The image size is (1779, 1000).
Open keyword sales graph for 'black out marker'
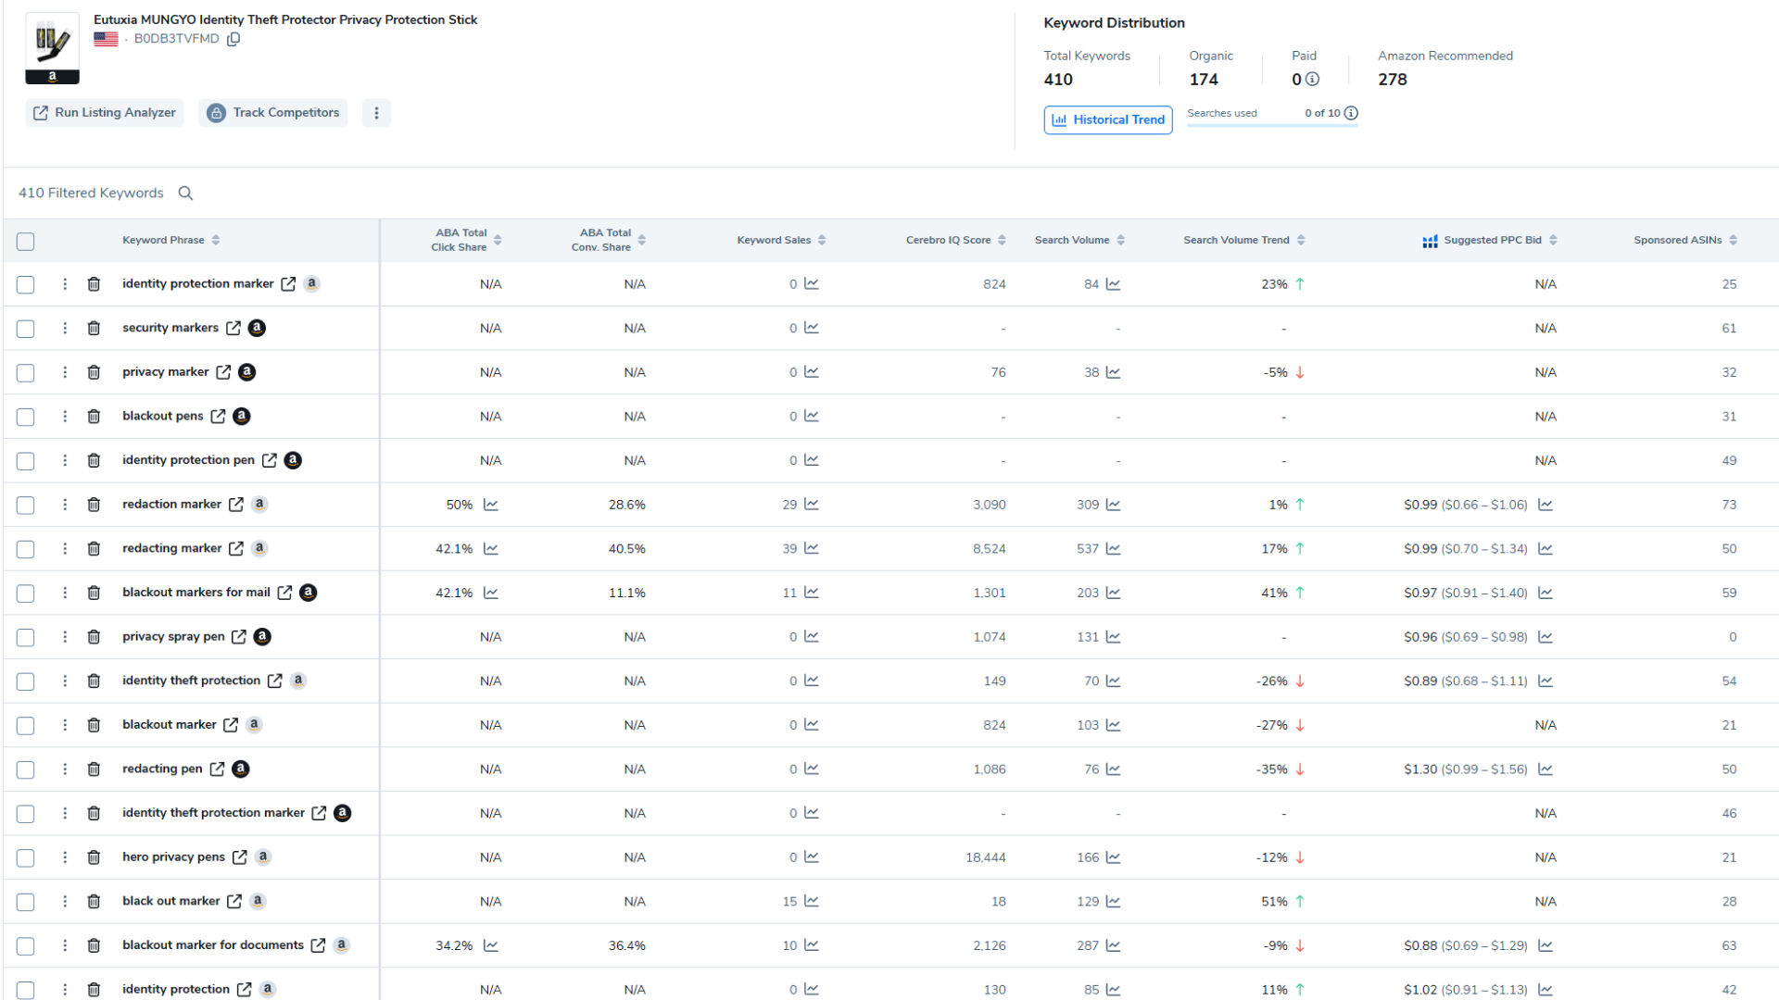point(812,901)
